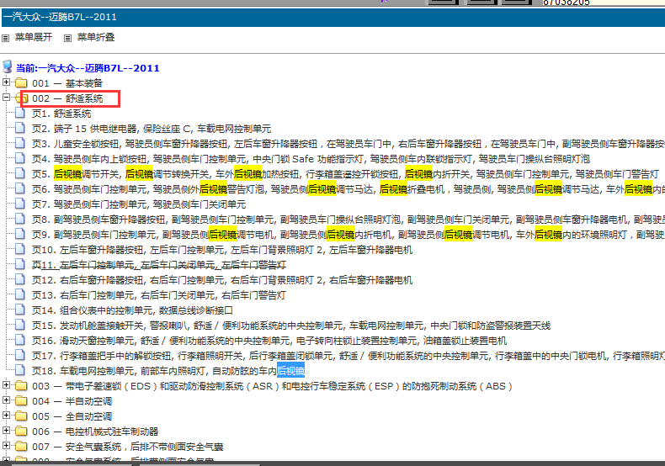Viewport: 665px width, 466px height.
Task: Expand the 006 — 电控机械式驻车制动器 folder
Action: 6,431
